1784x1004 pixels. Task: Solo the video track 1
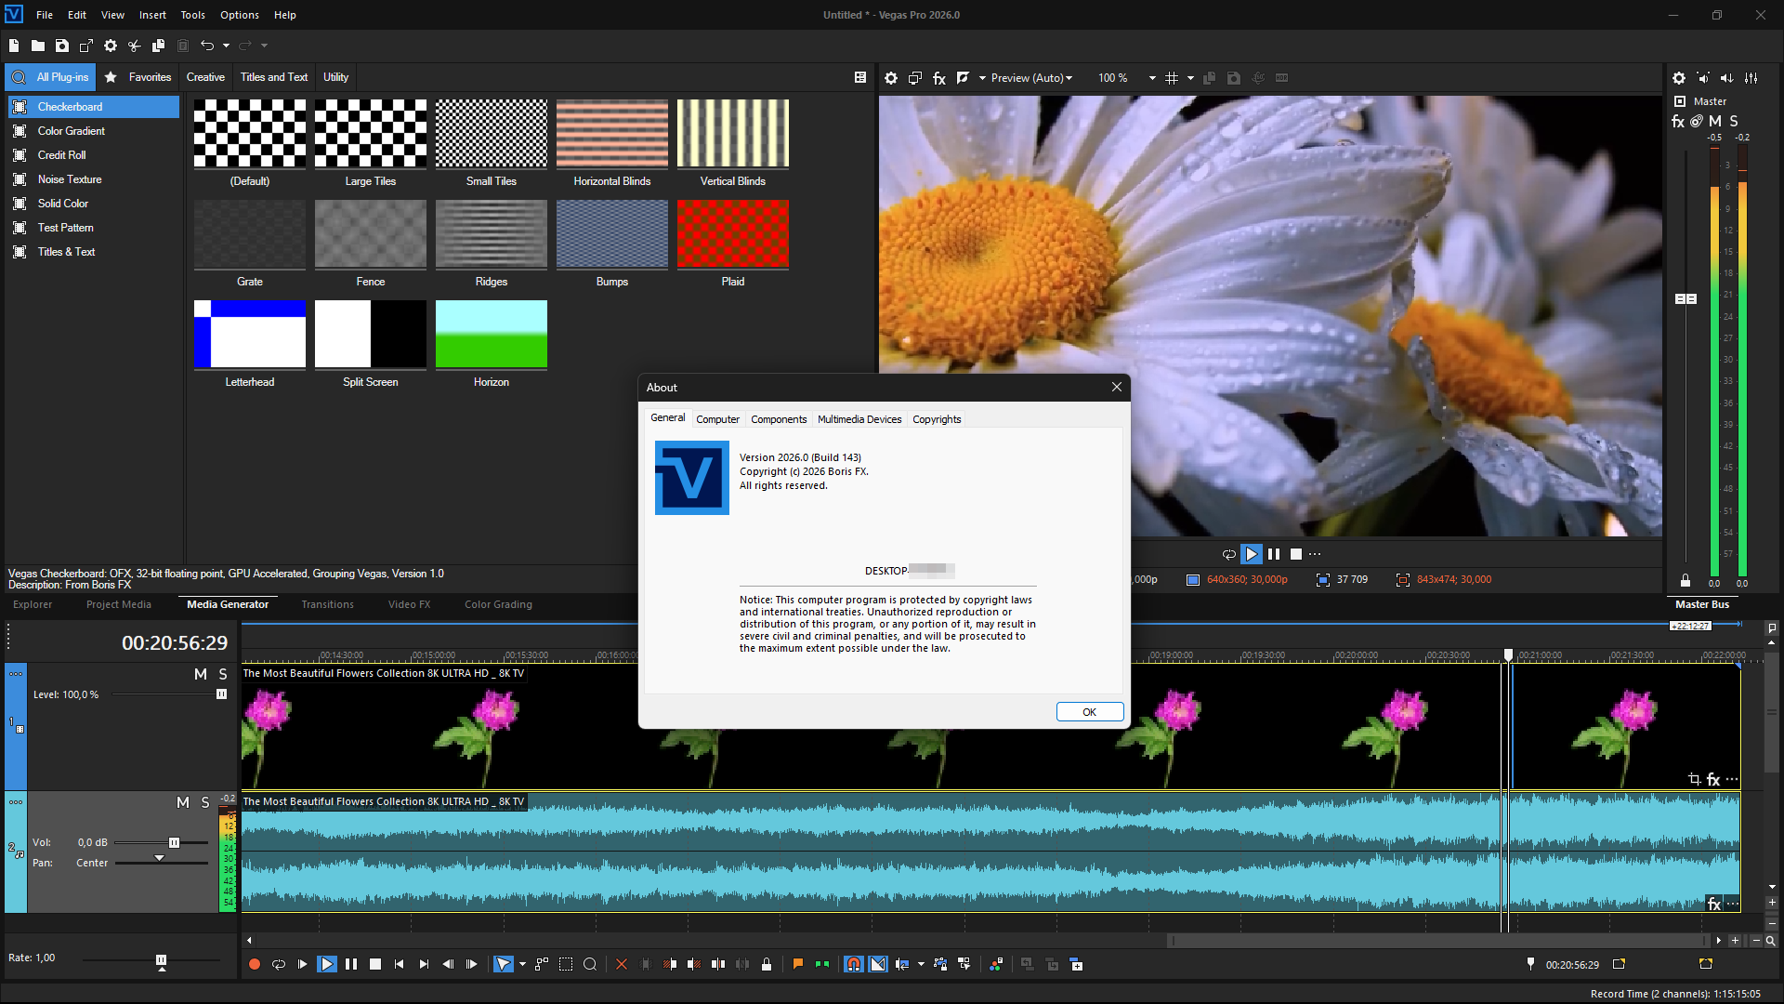(223, 674)
